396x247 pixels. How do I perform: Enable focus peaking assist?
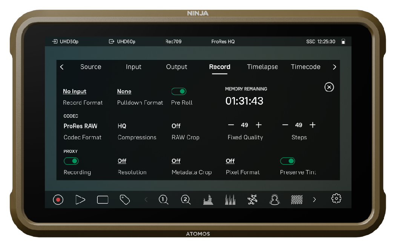coord(275,200)
